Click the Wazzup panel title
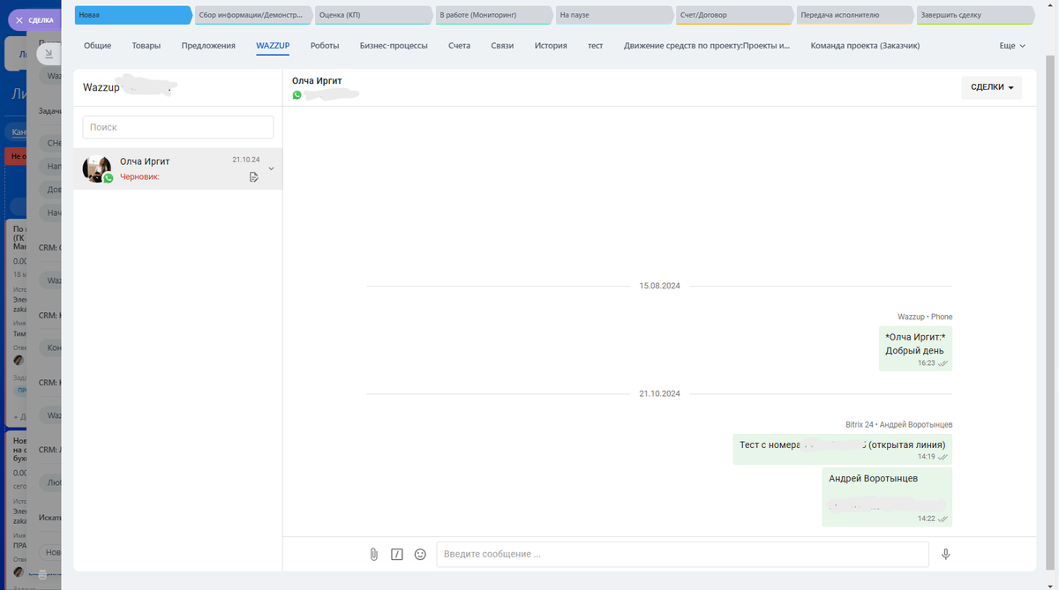Viewport: 1059px width, 590px height. pos(101,87)
